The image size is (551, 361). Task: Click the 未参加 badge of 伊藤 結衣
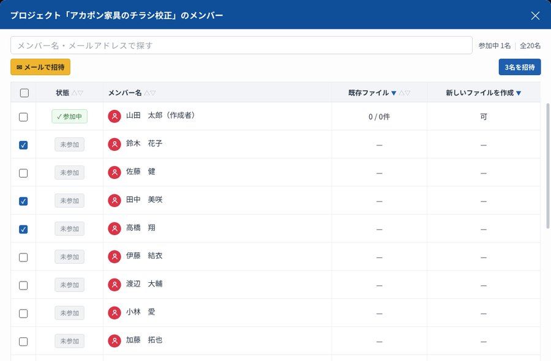tap(70, 257)
